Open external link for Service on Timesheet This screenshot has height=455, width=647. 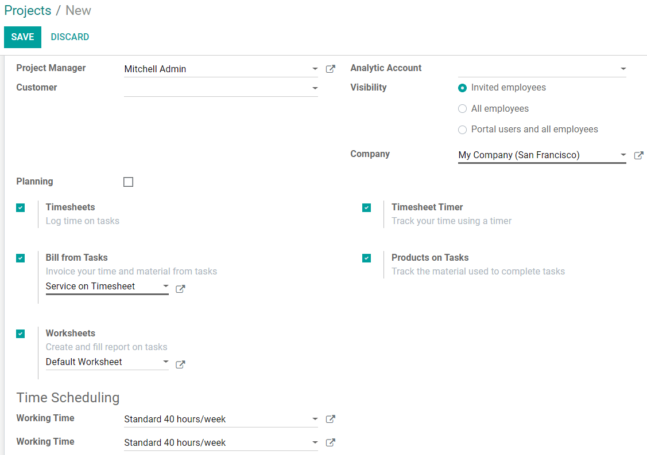[180, 289]
